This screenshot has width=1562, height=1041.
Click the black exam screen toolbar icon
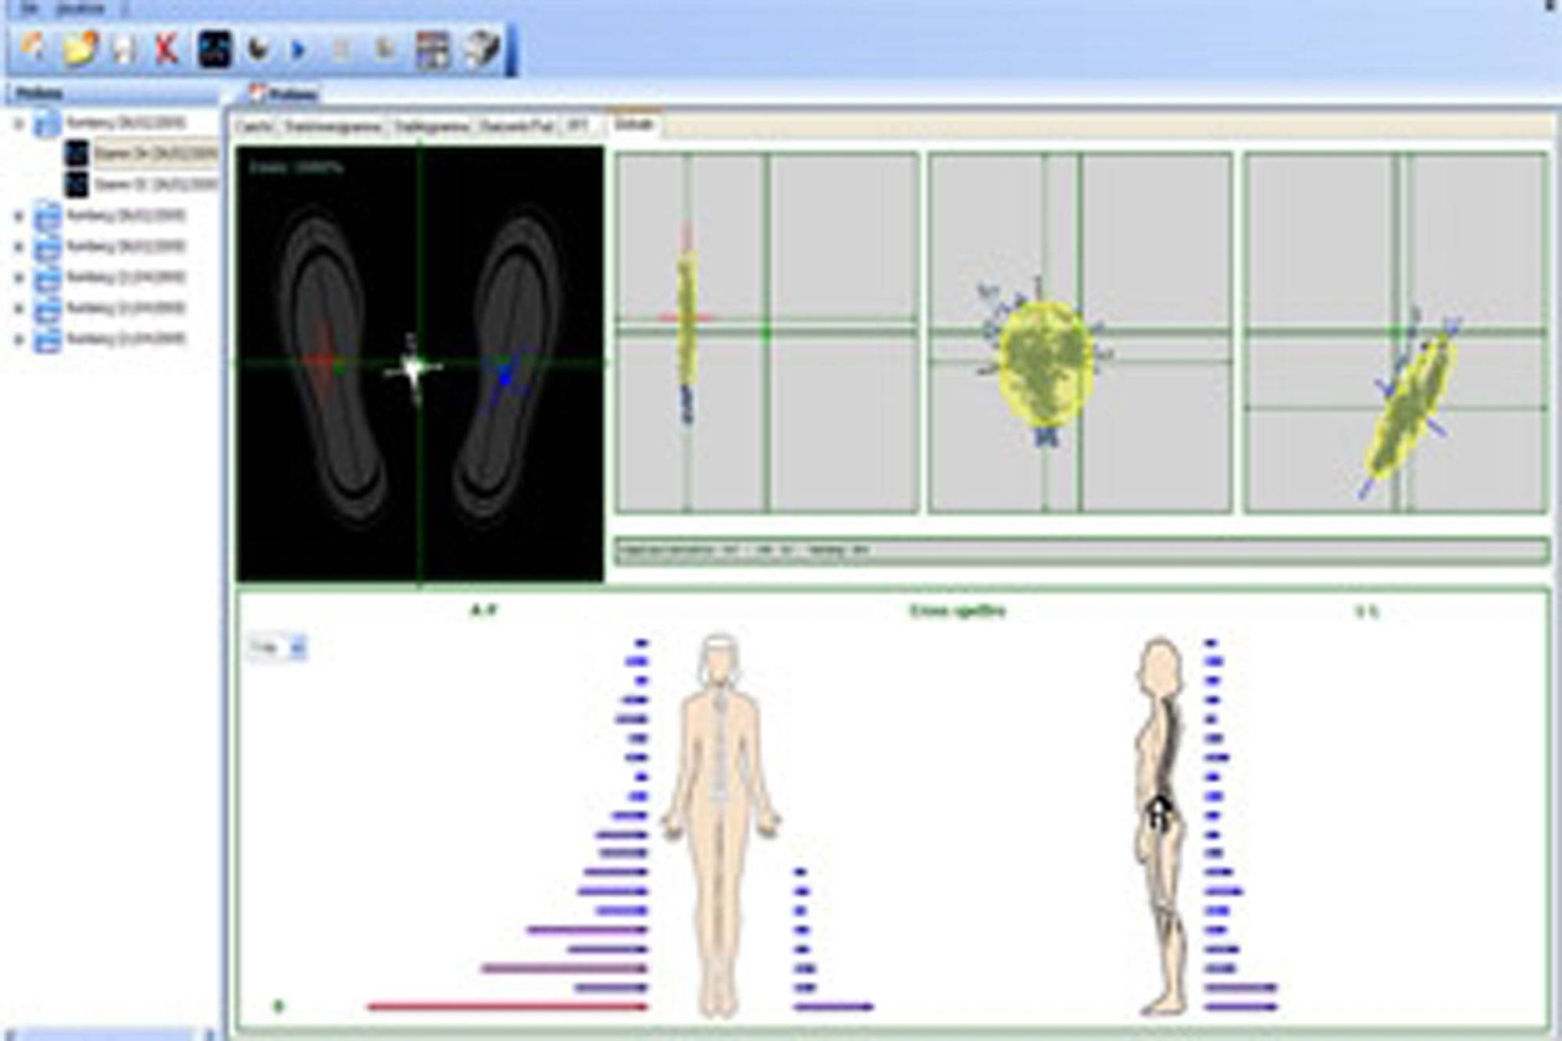click(214, 50)
